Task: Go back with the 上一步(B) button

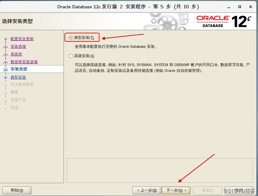Action: (147, 190)
